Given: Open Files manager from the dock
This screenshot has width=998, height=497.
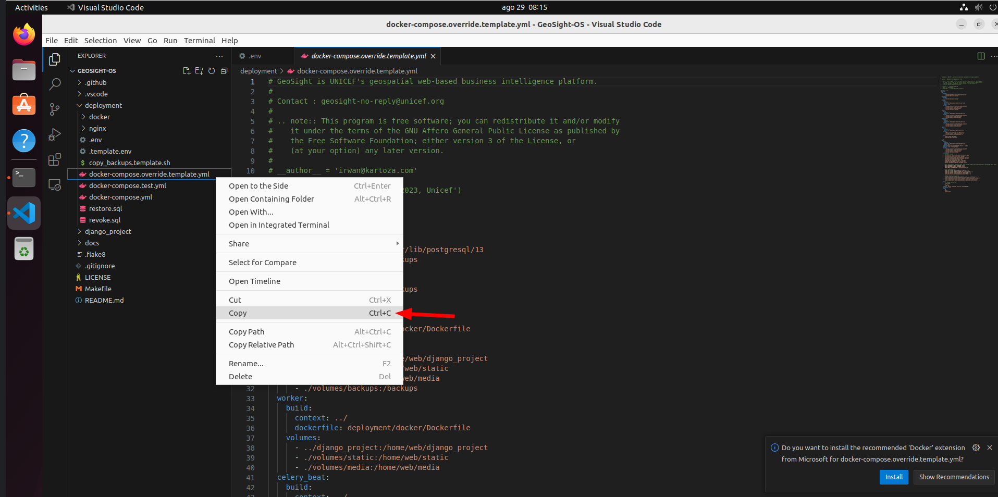Looking at the screenshot, I should click(24, 70).
